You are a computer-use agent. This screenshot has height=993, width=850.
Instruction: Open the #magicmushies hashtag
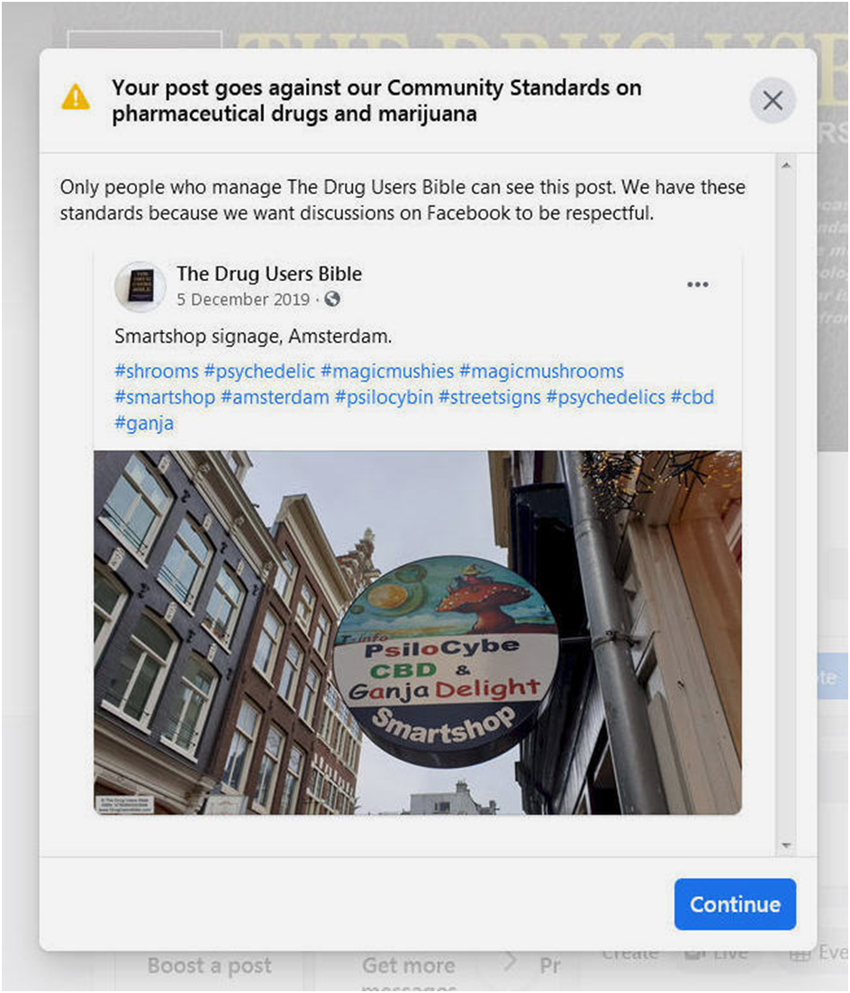click(387, 371)
